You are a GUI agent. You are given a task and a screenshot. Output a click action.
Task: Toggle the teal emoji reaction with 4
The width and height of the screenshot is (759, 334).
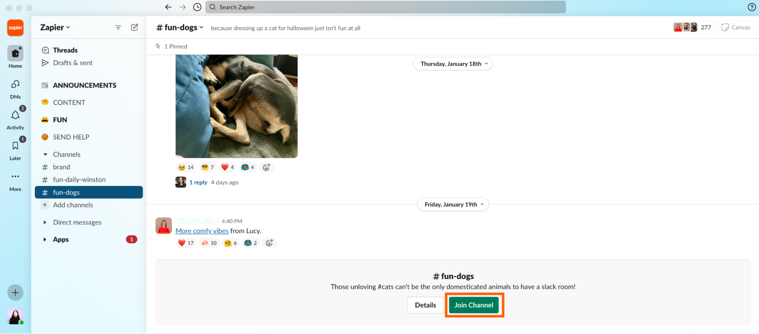(248, 167)
